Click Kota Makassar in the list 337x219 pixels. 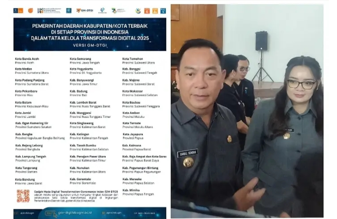tap(133, 91)
